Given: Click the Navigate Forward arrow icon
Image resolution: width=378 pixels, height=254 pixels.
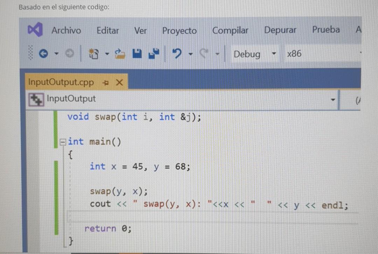Looking at the screenshot, I should [69, 53].
